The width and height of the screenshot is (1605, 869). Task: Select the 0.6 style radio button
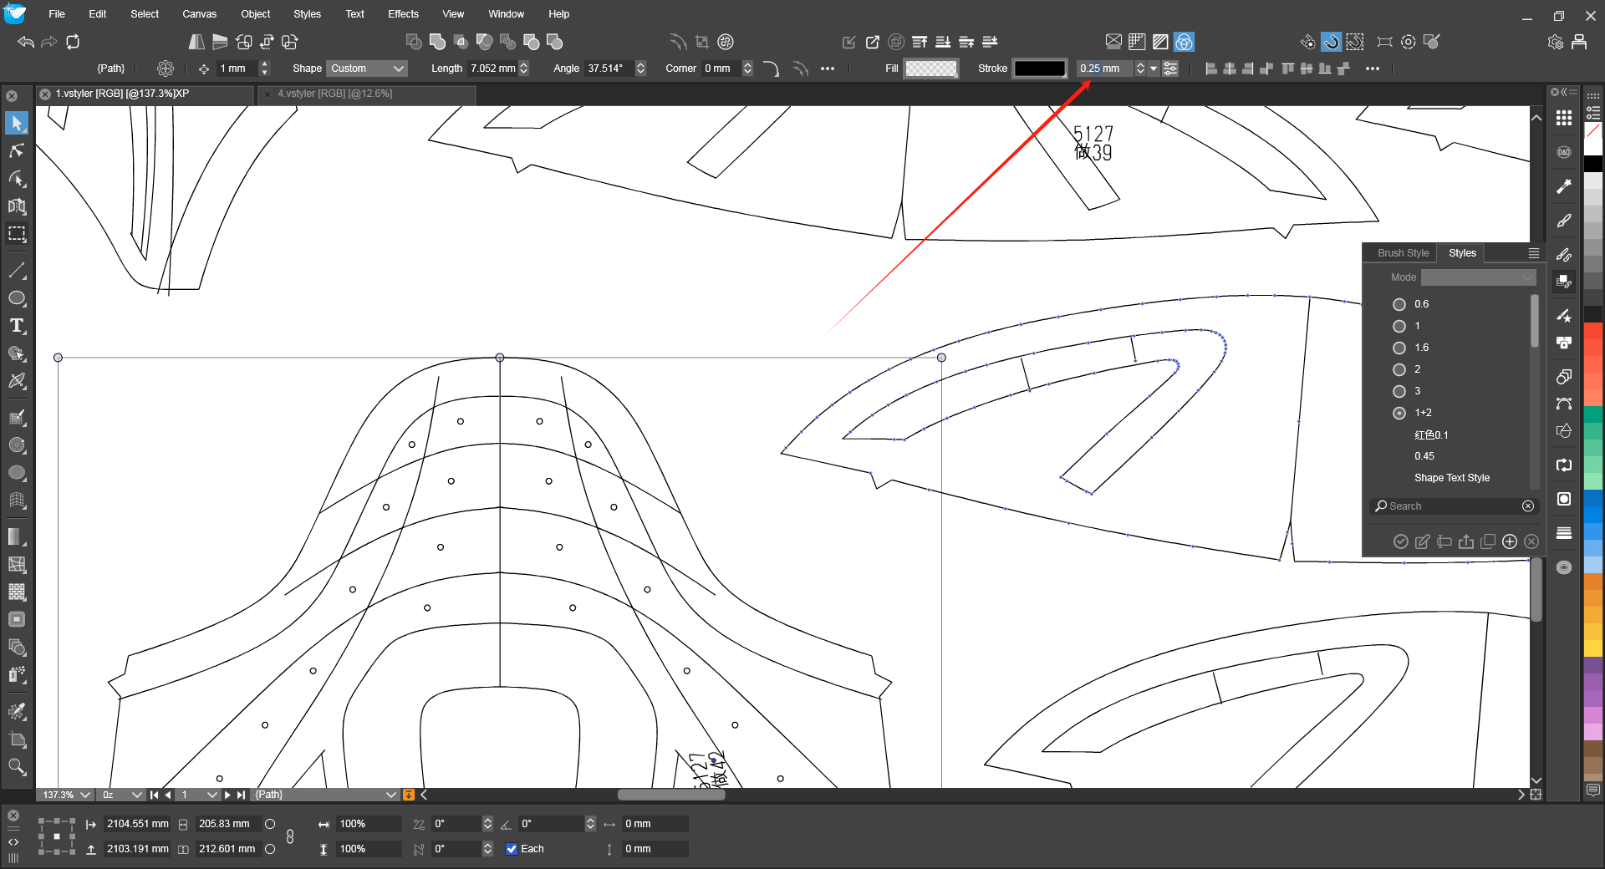click(x=1399, y=304)
